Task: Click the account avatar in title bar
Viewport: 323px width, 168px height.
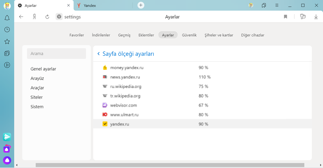Action: pos(251,5)
